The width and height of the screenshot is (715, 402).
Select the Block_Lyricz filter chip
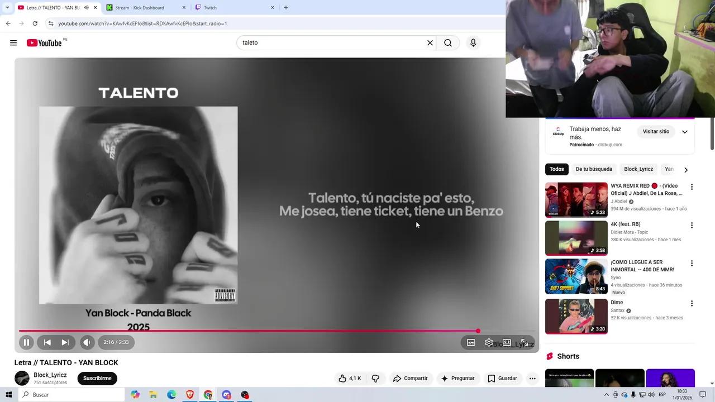638,169
